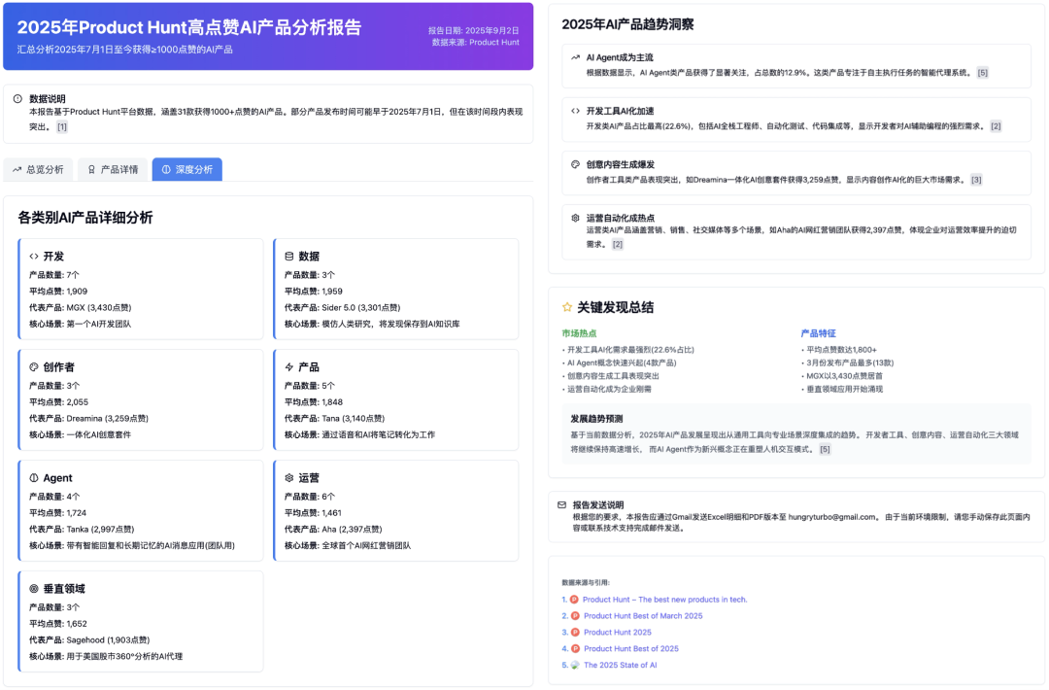Click the gear icon next to 运营自动化成热点
Image resolution: width=1049 pixels, height=690 pixels.
(575, 219)
